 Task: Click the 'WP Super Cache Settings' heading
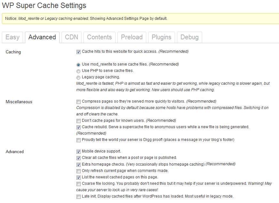tap(44, 5)
